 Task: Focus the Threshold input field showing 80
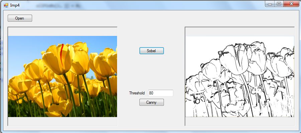[161, 93]
